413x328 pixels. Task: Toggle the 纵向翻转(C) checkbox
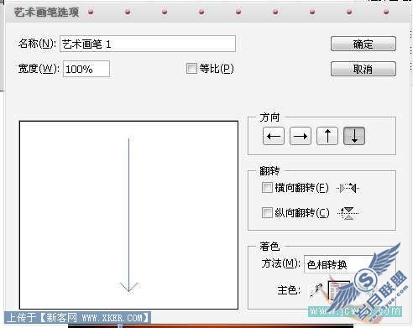pyautogui.click(x=267, y=213)
